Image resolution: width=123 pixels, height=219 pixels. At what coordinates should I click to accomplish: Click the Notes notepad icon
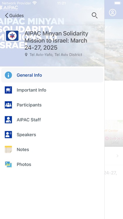[x=8, y=150]
